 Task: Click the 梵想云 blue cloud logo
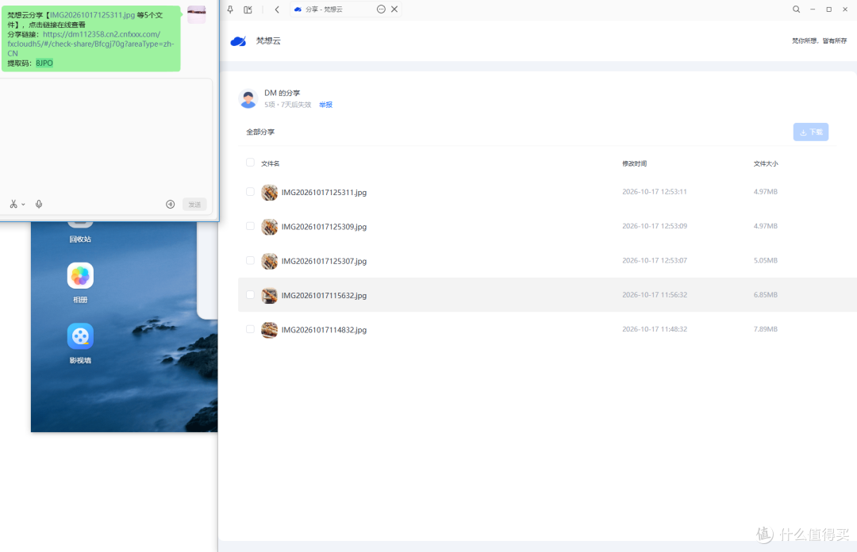238,41
